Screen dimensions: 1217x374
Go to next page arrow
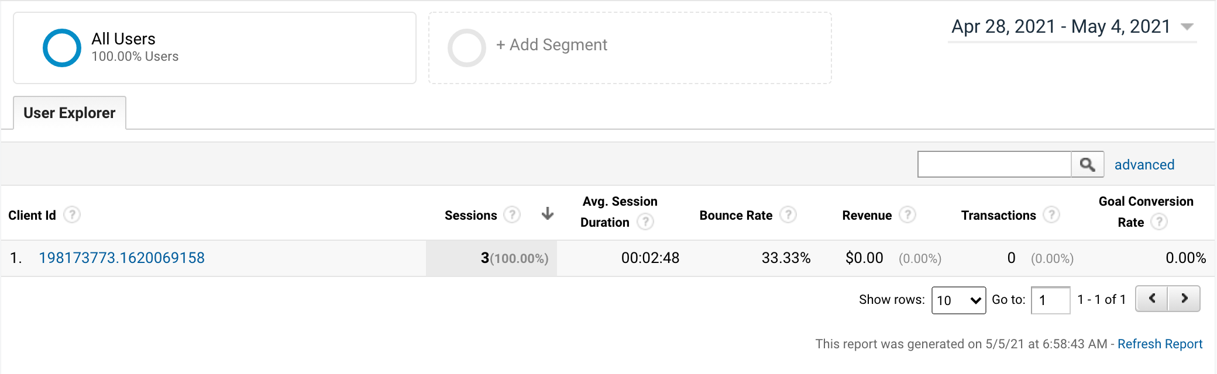(1184, 299)
